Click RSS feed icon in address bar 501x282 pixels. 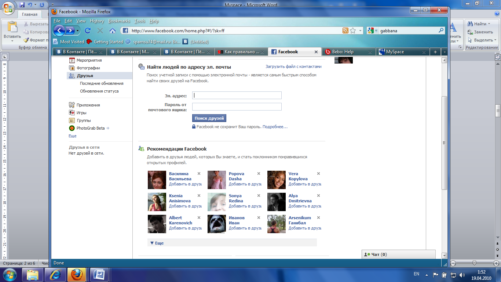coord(345,31)
